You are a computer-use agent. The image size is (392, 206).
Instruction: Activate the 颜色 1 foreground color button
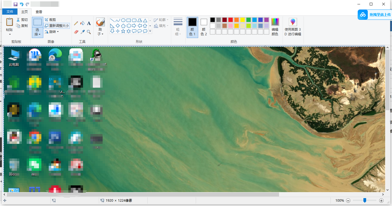[x=192, y=27]
